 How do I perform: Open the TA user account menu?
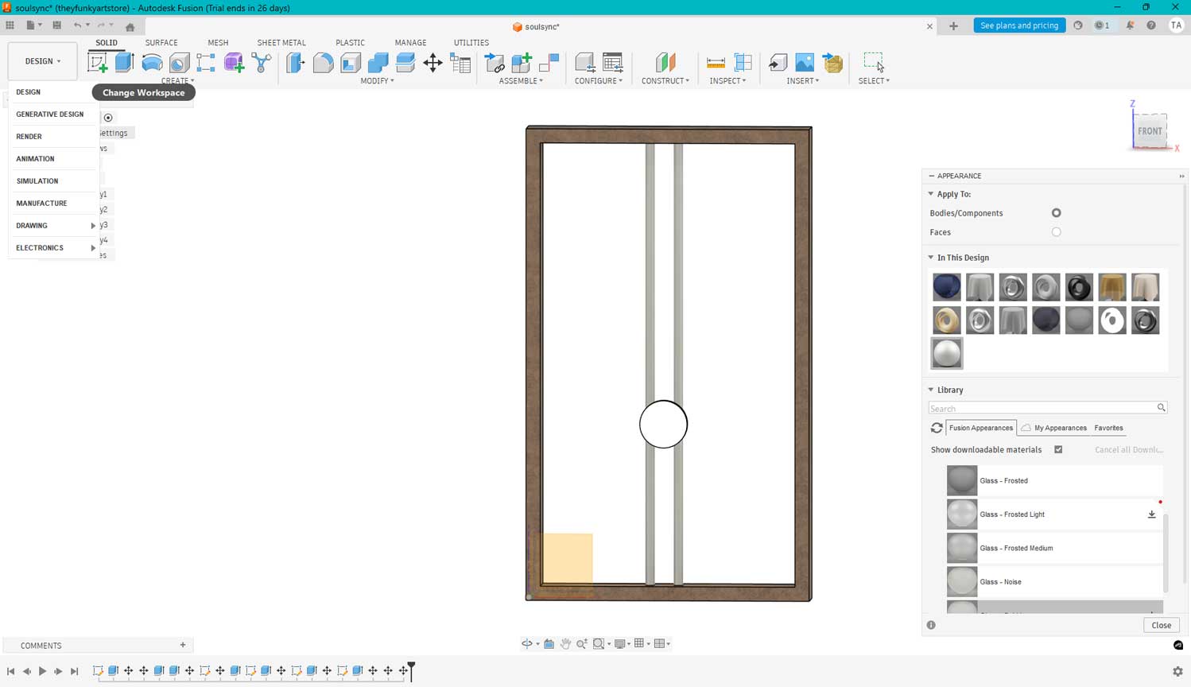click(1176, 25)
